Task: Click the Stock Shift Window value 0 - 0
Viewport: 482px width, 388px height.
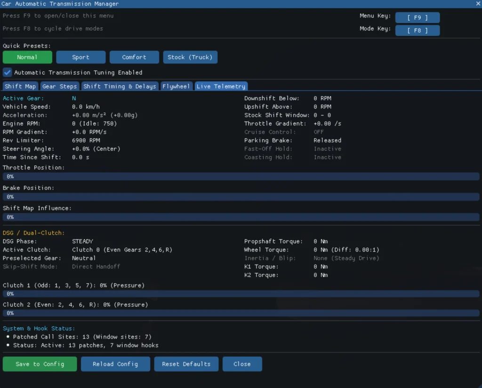Action: [x=322, y=115]
